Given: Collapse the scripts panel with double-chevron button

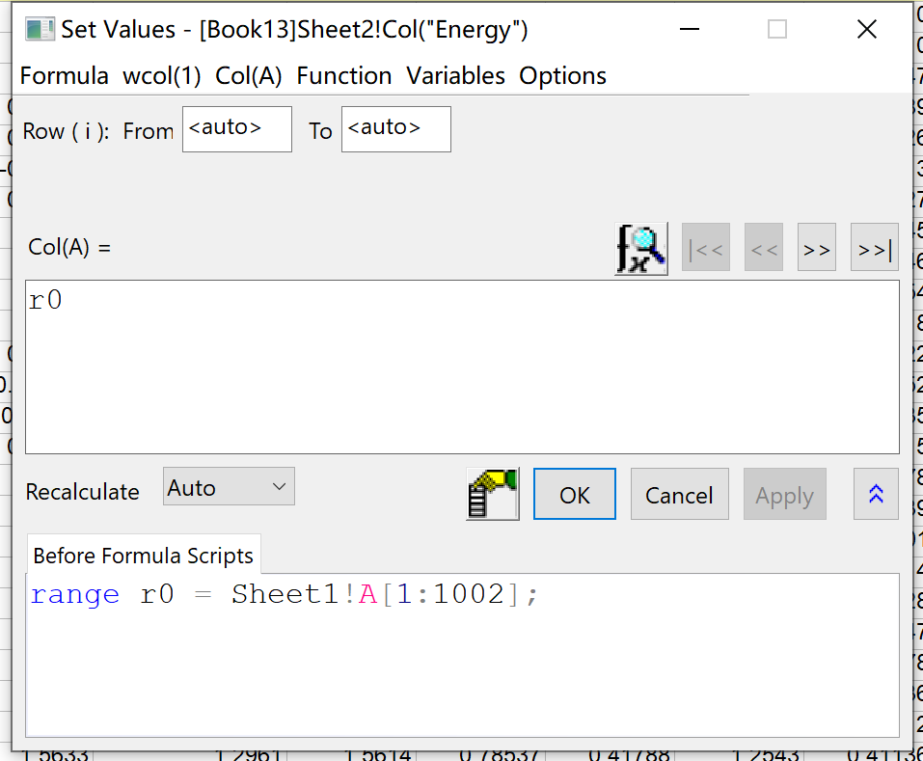Looking at the screenshot, I should [876, 494].
